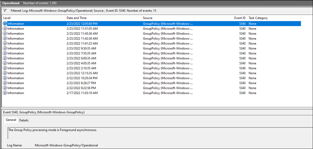The image size is (313, 149).
Task: Click info icon of 6:00:35 AM event
Action: tap(5, 58)
